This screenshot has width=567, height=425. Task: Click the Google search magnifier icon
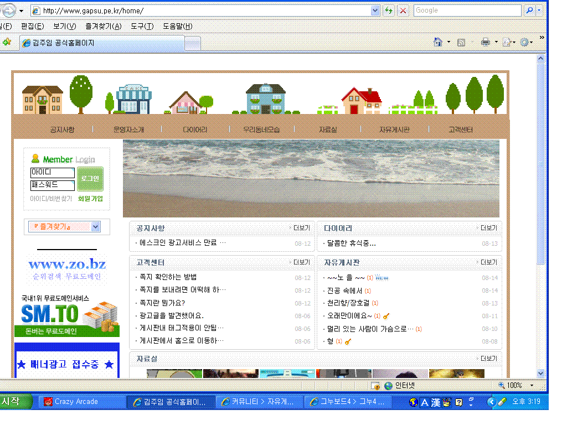coord(529,11)
